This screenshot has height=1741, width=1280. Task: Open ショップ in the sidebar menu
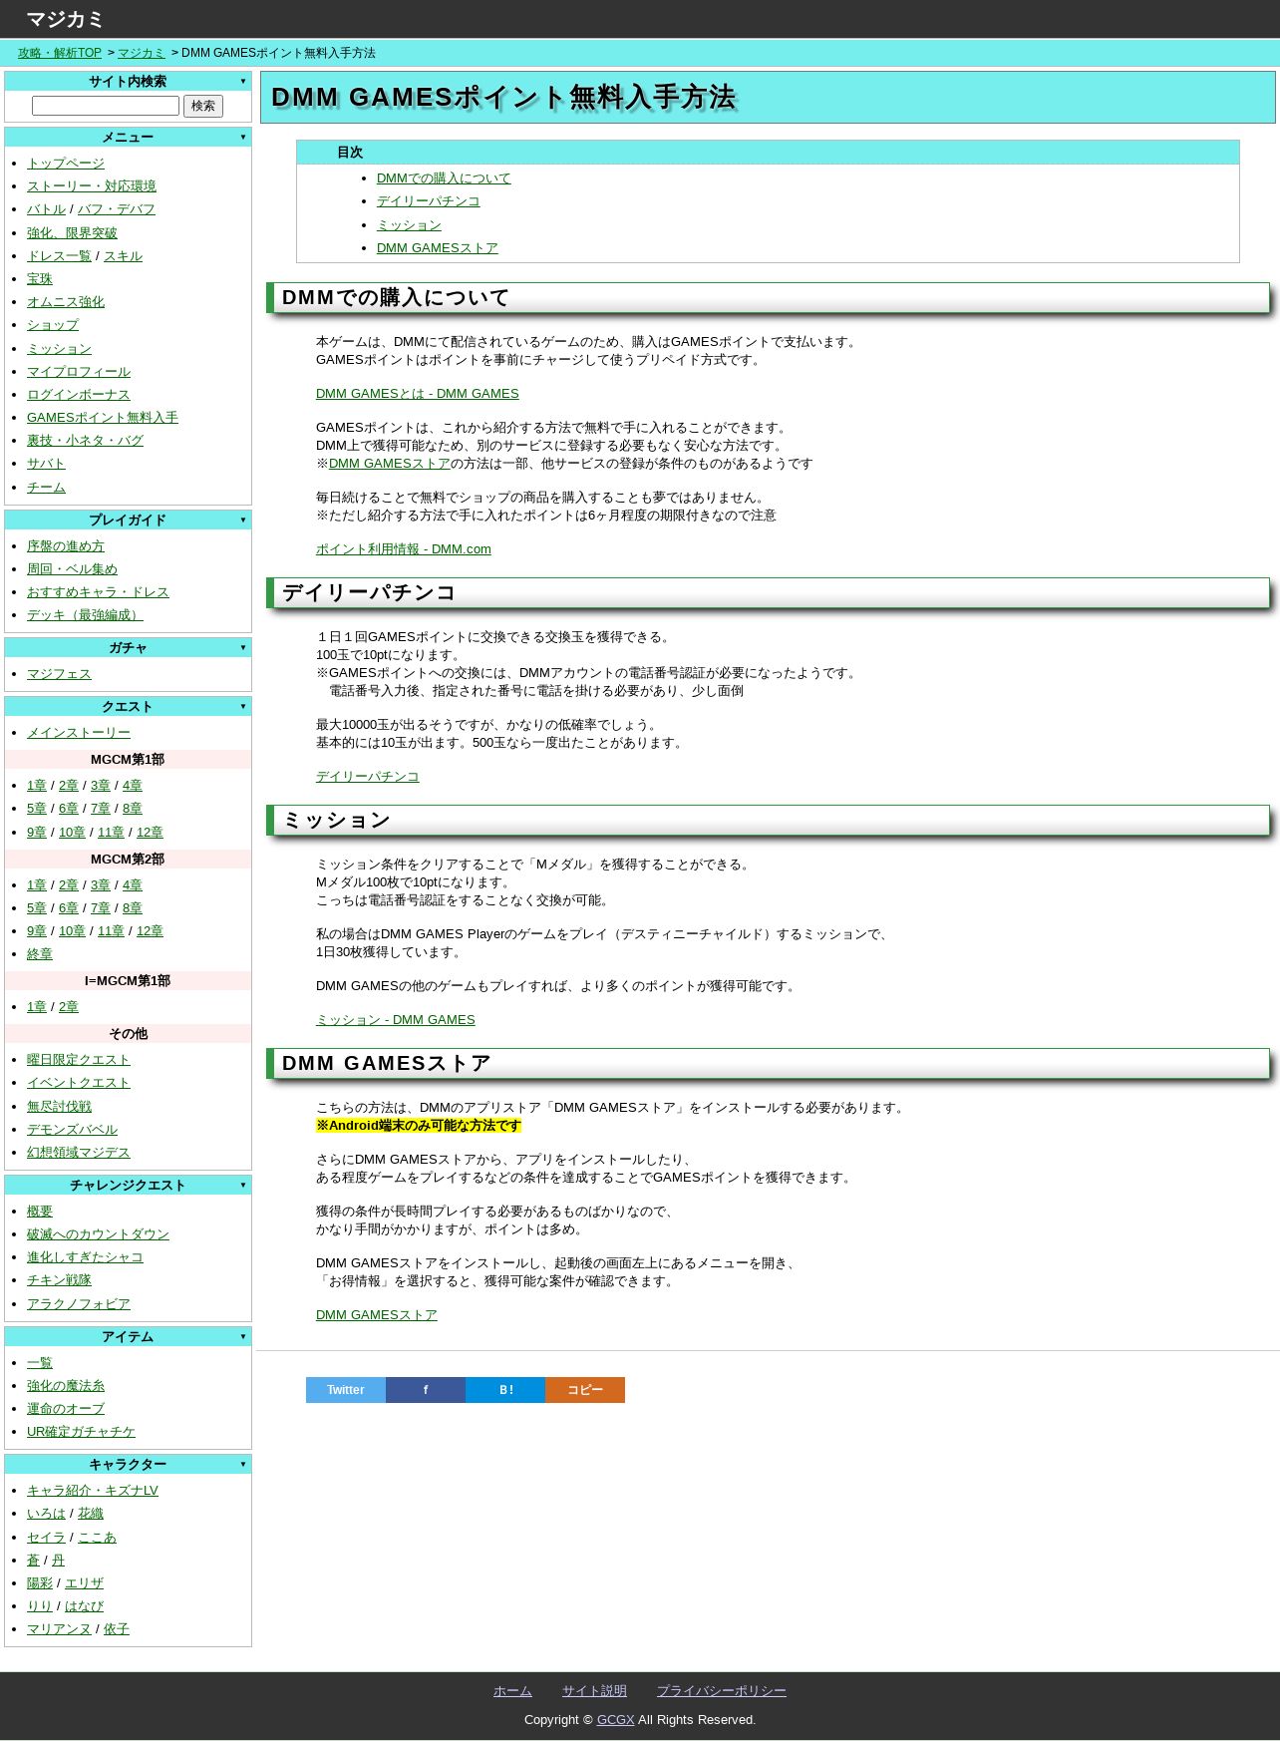pos(53,325)
